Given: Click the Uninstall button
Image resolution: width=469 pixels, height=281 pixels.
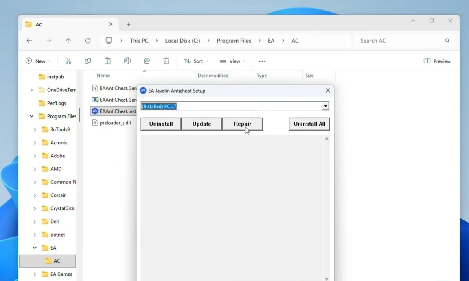Looking at the screenshot, I should (x=161, y=124).
